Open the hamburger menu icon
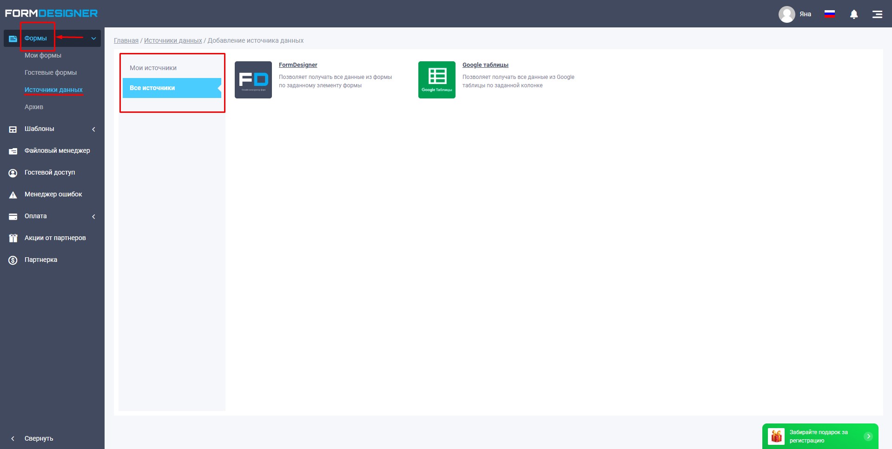892x449 pixels. (877, 14)
